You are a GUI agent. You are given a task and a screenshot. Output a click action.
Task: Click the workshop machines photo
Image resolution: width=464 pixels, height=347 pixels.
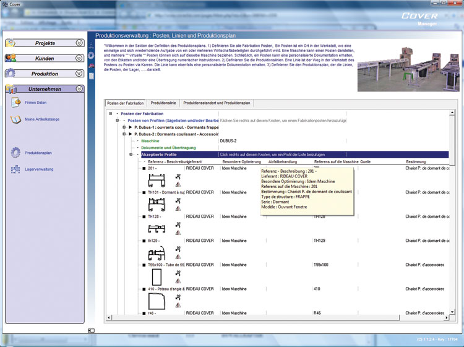pos(408,69)
